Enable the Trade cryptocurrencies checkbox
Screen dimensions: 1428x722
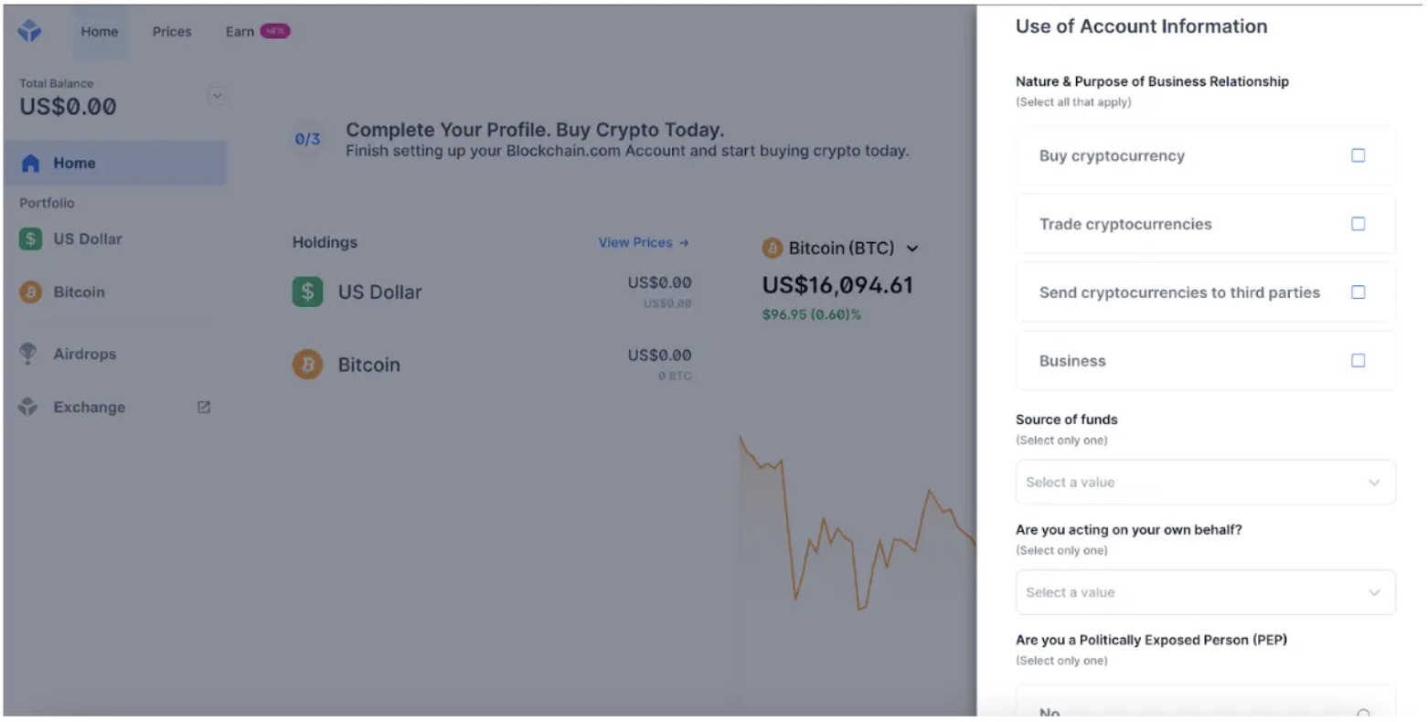pos(1358,224)
